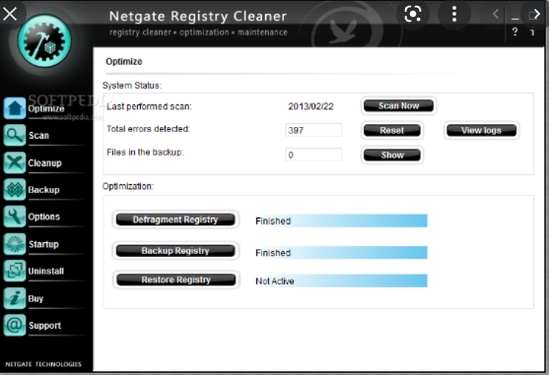Click the 'Files in the backup:' label
549x375 pixels.
point(145,153)
